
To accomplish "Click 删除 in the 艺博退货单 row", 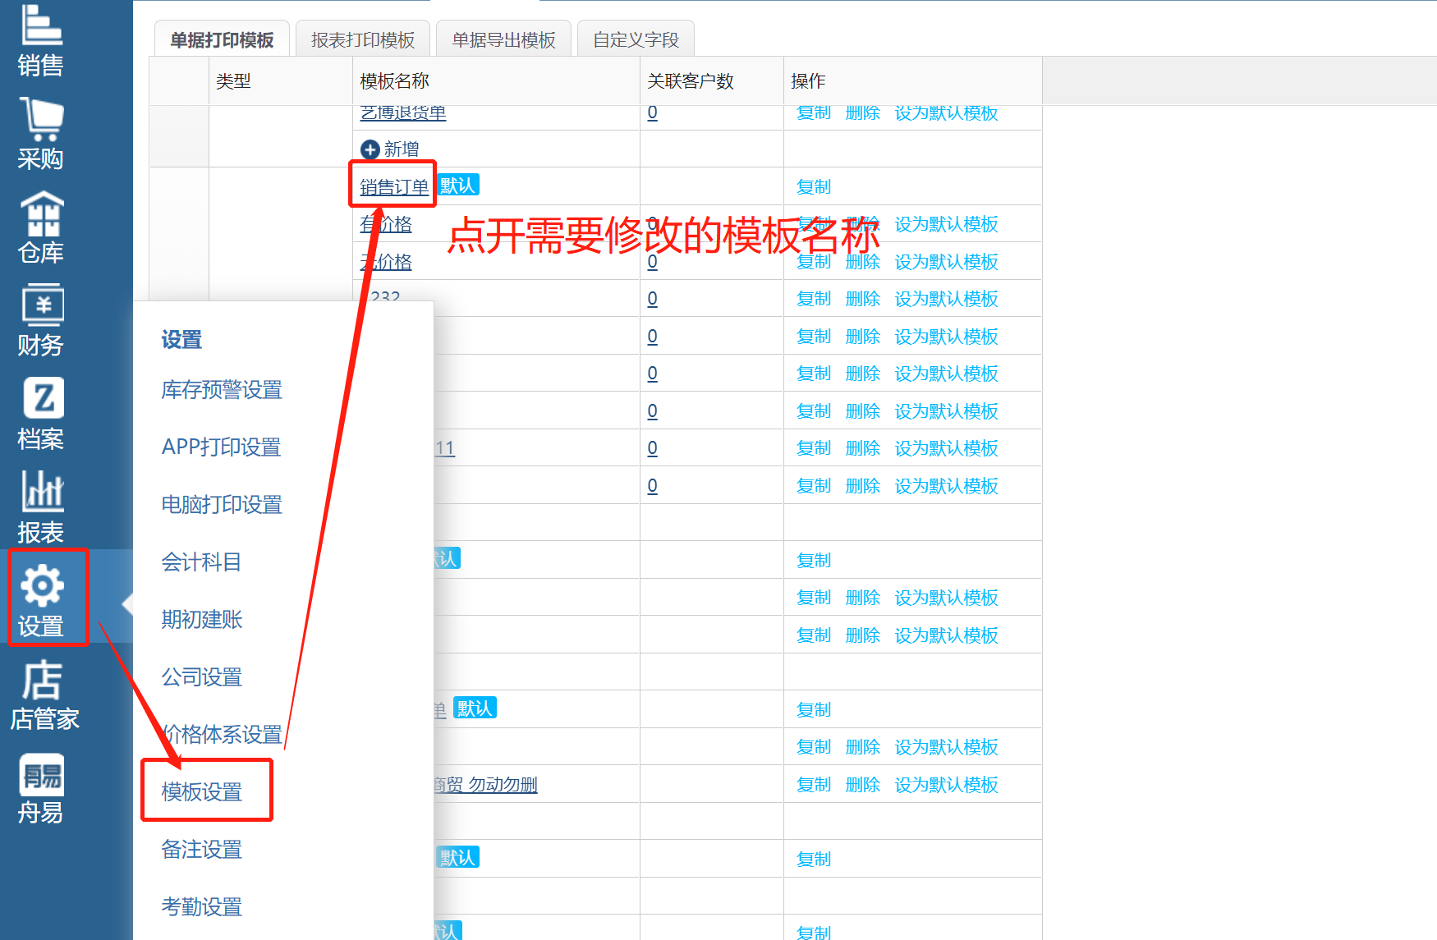I will click(863, 113).
